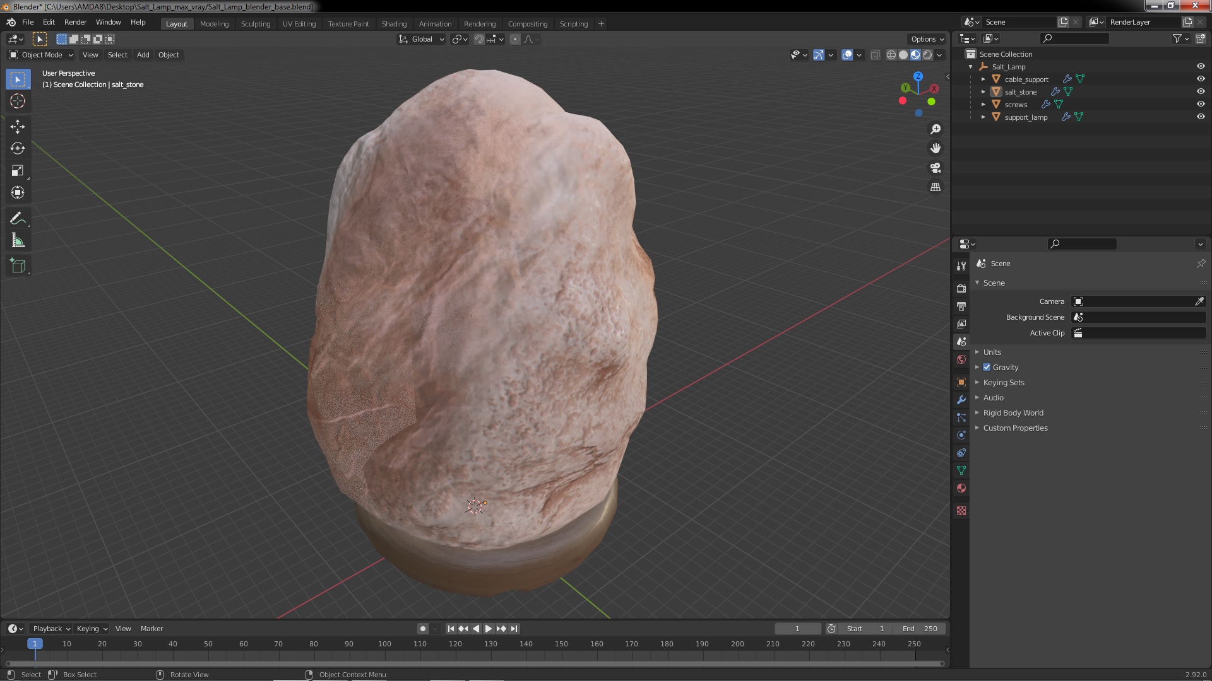Jump to the end frame
Image resolution: width=1212 pixels, height=681 pixels.
tap(514, 629)
